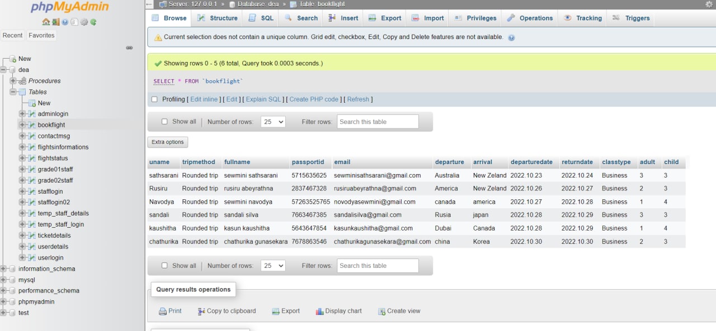Click the Edit inline link
The width and height of the screenshot is (716, 331).
[204, 99]
